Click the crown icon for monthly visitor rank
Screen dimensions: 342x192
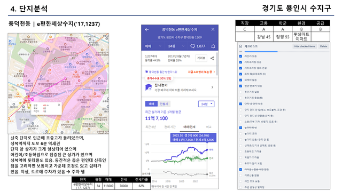(x=146, y=71)
